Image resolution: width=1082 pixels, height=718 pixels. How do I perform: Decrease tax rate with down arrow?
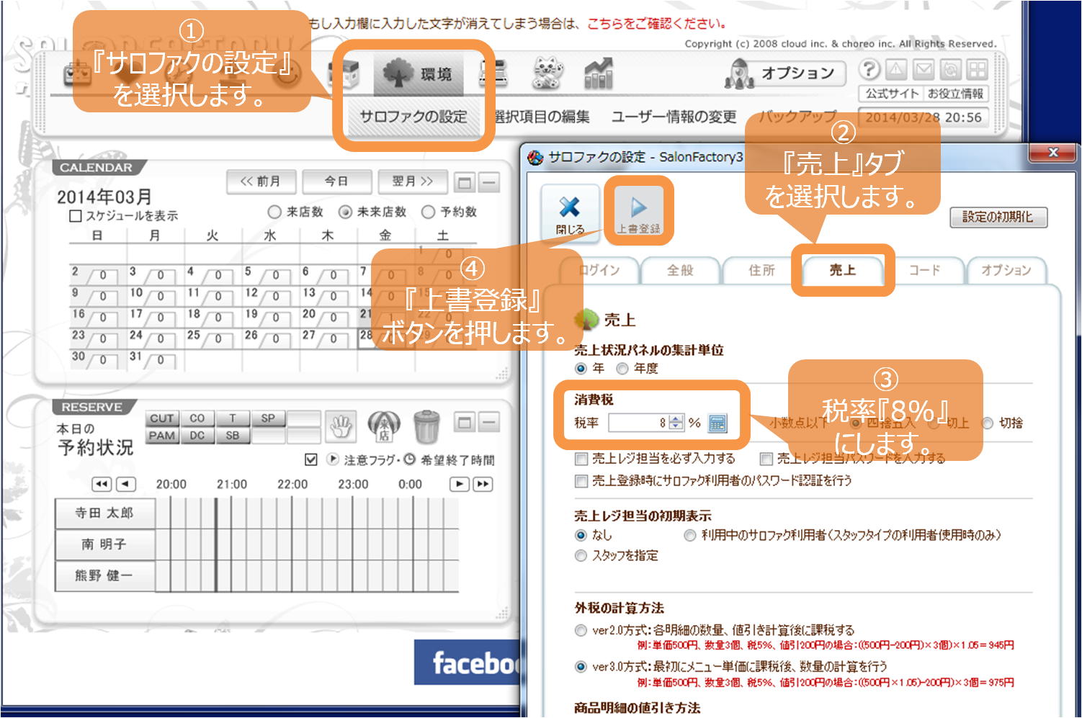pyautogui.click(x=676, y=426)
